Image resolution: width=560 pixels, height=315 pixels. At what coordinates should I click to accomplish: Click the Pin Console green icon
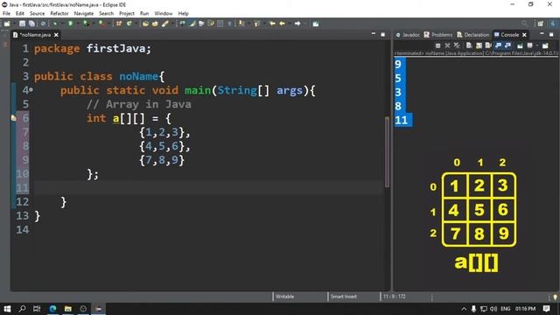coord(520,45)
